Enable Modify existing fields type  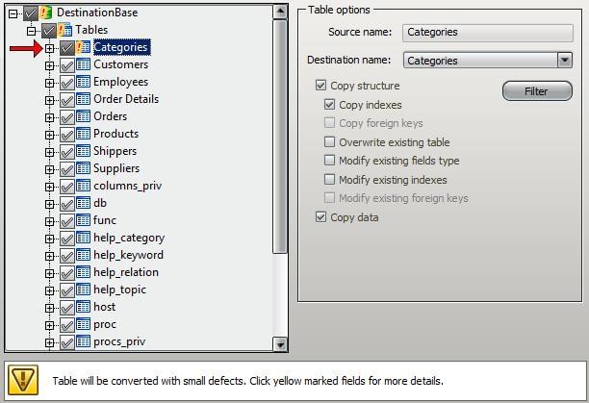coord(329,161)
